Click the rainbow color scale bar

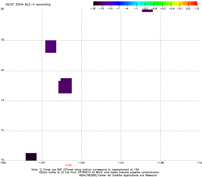click(145, 3)
